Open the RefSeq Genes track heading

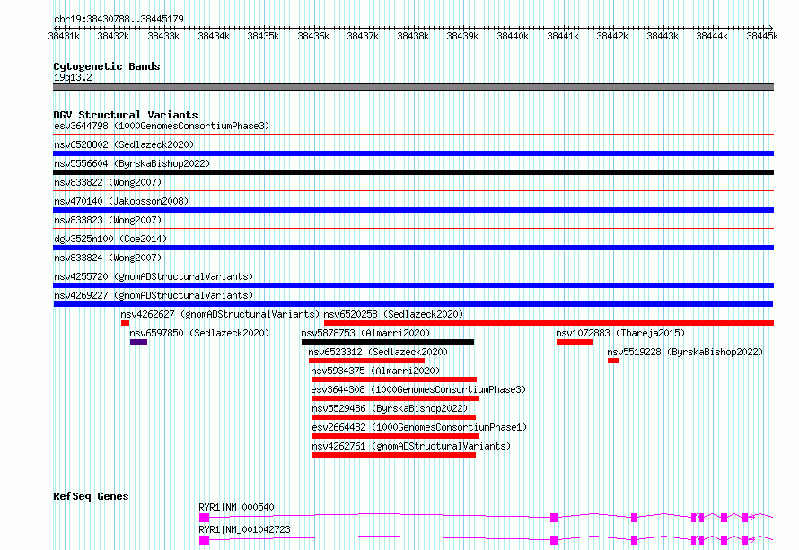pyautogui.click(x=91, y=496)
